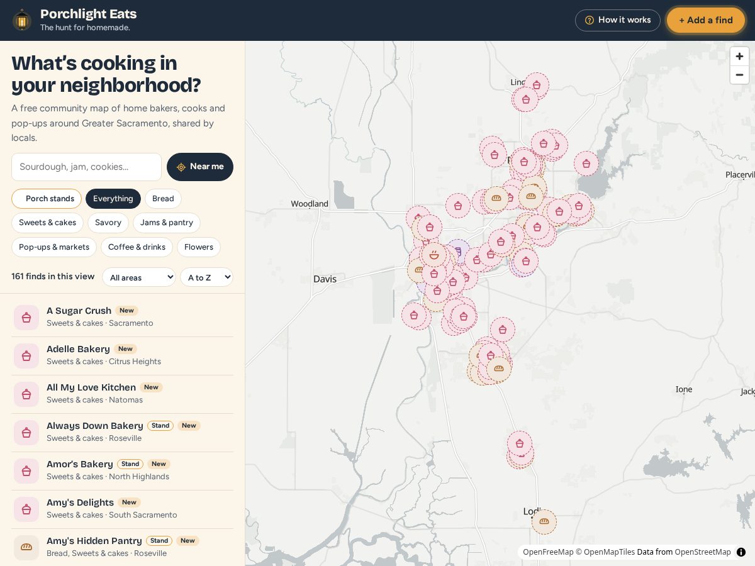This screenshot has width=755, height=566.
Task: Click the cupcake marker east near Placerville road
Action: coord(586,164)
